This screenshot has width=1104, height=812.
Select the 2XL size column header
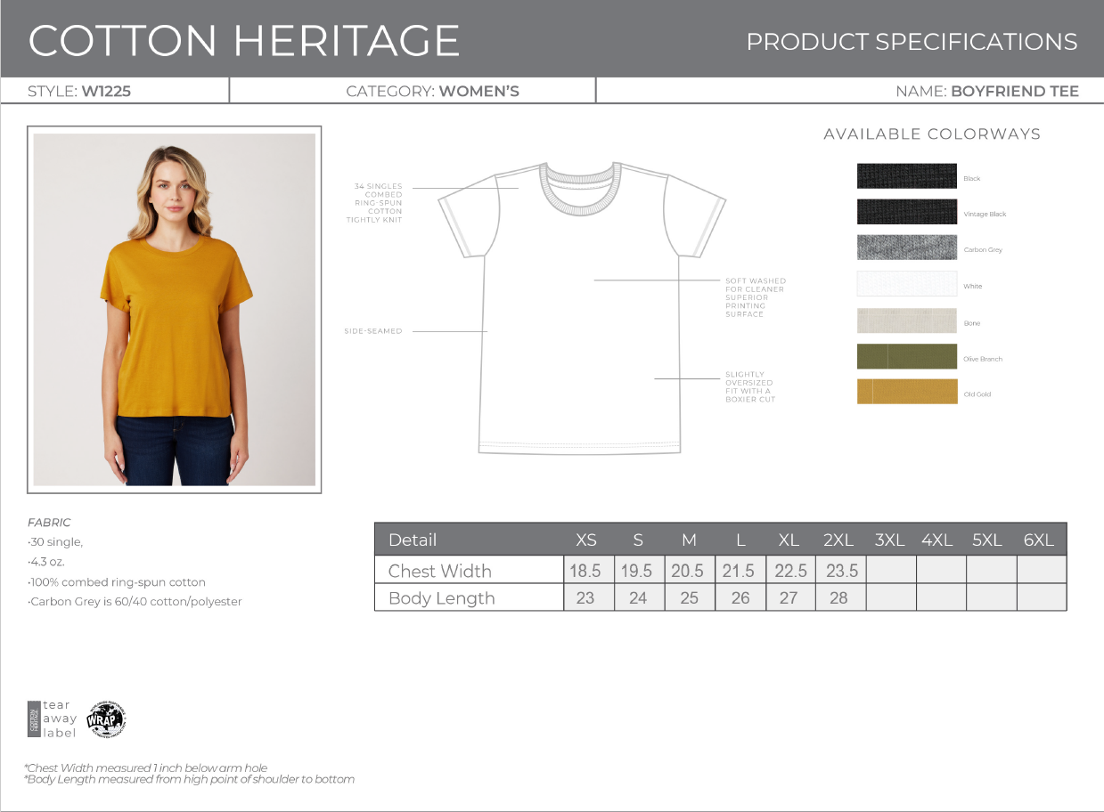point(838,540)
